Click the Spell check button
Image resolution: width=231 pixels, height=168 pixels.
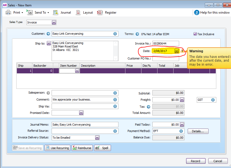click(102, 148)
